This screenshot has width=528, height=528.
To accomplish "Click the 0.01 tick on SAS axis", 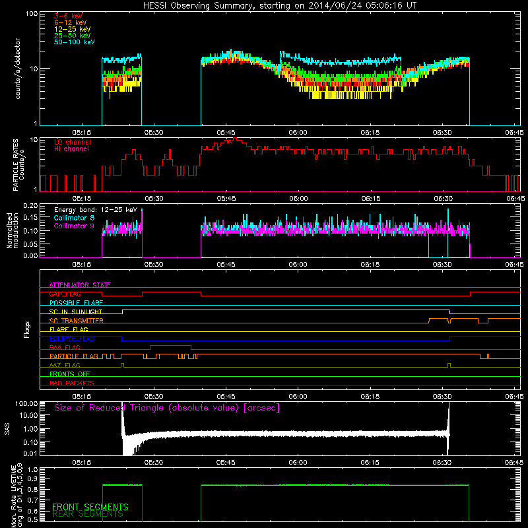I will click(30, 453).
